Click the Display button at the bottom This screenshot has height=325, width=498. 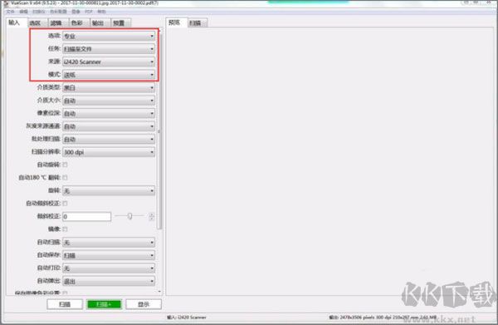[144, 304]
